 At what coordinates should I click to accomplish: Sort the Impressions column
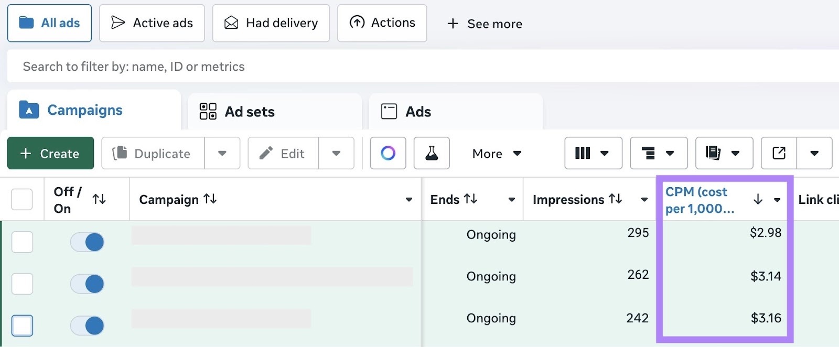tap(616, 199)
